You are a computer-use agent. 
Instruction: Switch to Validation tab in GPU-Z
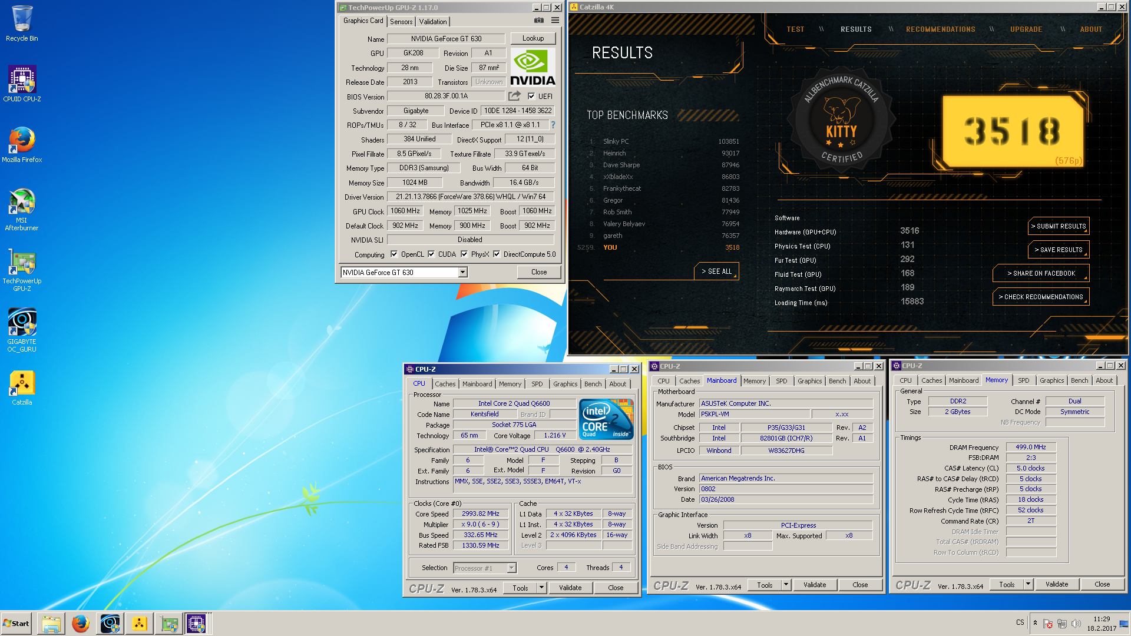[x=433, y=22]
